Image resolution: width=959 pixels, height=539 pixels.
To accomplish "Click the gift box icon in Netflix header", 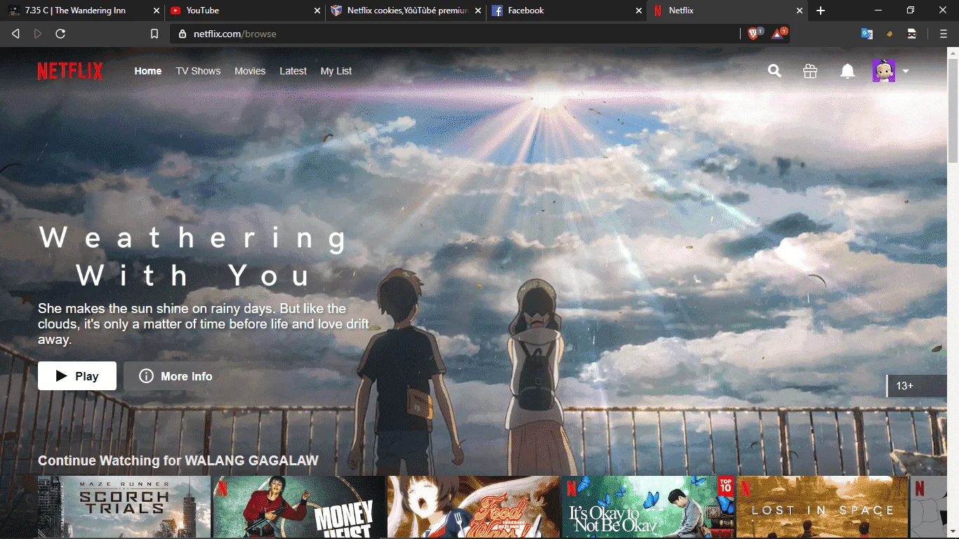I will [x=810, y=71].
